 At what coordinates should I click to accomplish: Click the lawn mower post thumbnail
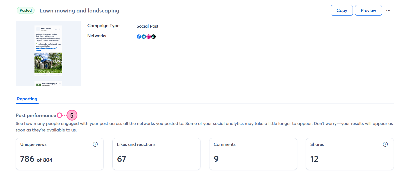pyautogui.click(x=48, y=63)
